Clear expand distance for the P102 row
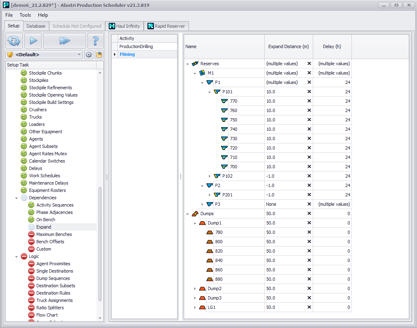The image size is (417, 328). click(x=309, y=176)
